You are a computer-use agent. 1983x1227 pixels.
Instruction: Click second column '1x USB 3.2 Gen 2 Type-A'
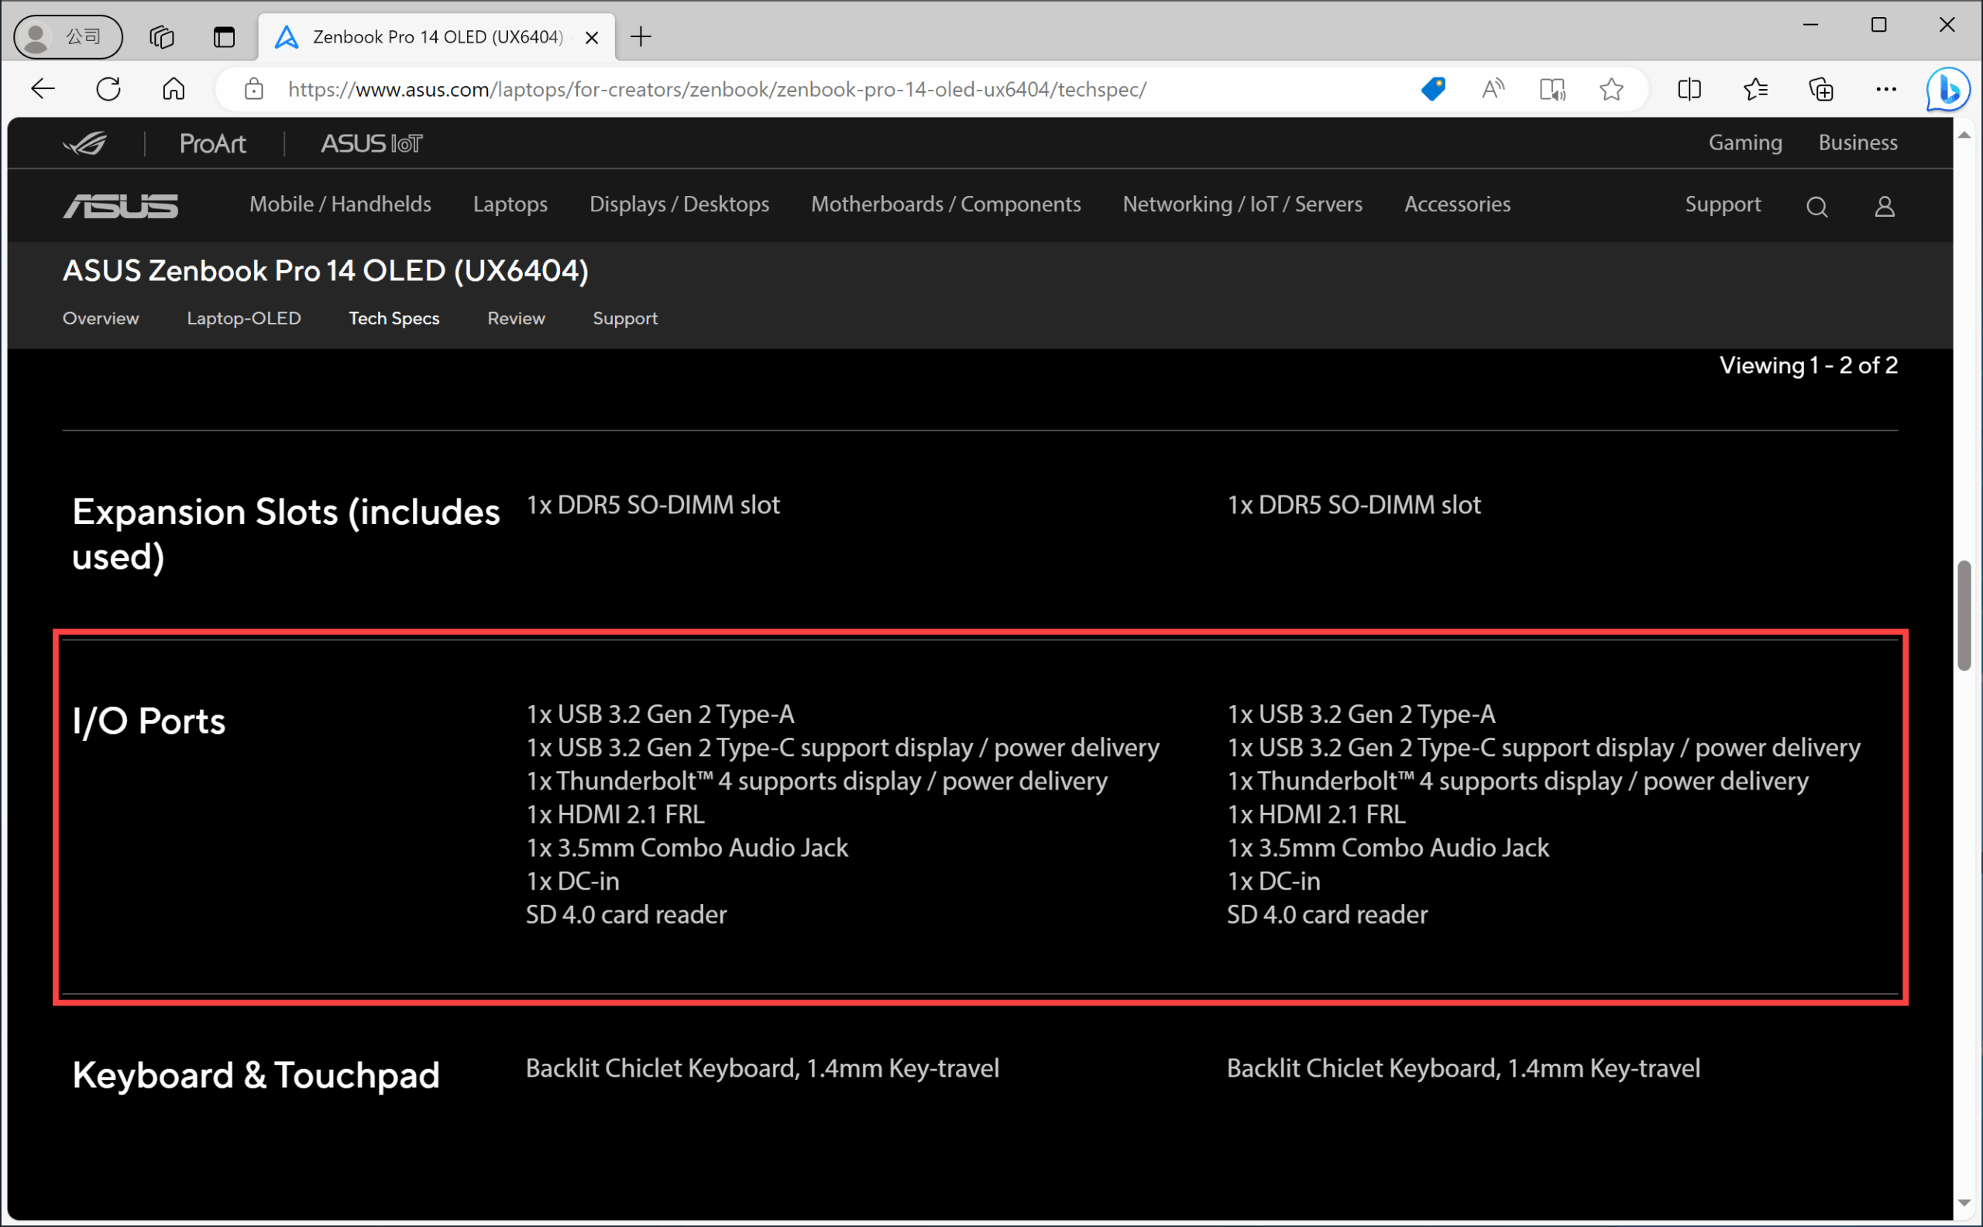click(x=1361, y=714)
